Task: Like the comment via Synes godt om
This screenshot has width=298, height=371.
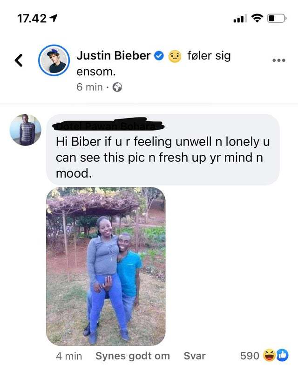Action: coord(133,356)
